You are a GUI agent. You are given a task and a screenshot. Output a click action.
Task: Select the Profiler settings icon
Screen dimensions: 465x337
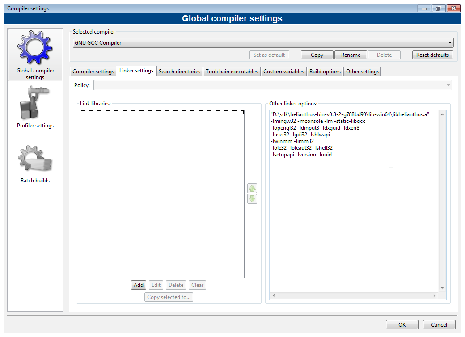click(x=35, y=104)
